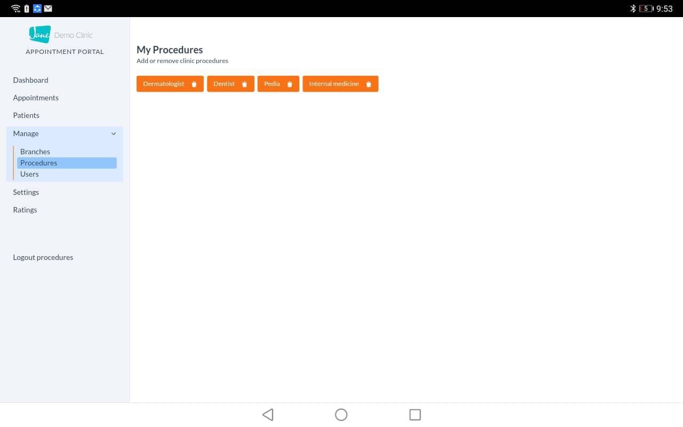Click the Logout procedures link
The width and height of the screenshot is (683, 427).
[x=43, y=257]
